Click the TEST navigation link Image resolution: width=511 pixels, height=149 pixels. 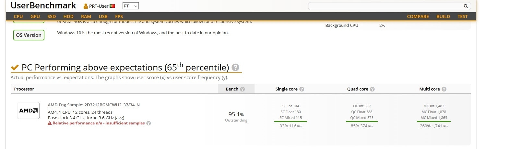(463, 16)
